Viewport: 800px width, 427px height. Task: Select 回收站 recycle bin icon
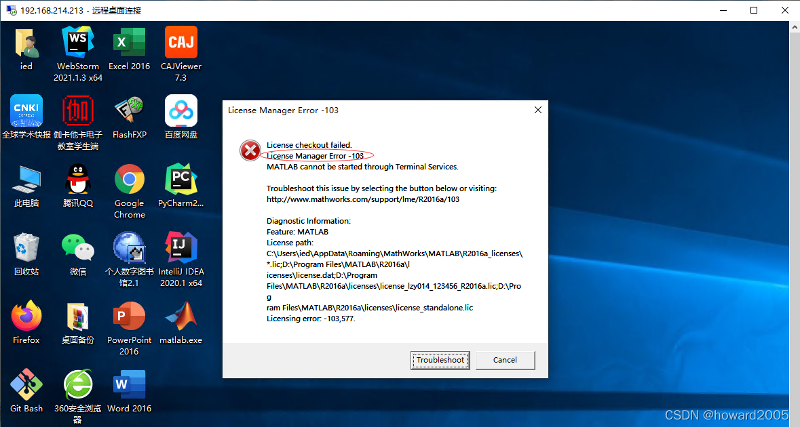[x=26, y=247]
